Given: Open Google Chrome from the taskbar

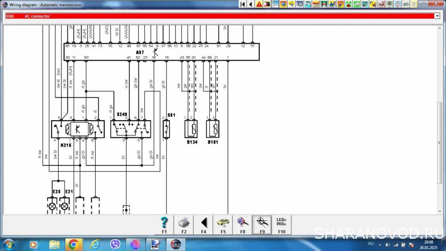Looking at the screenshot, I should pos(73,244).
